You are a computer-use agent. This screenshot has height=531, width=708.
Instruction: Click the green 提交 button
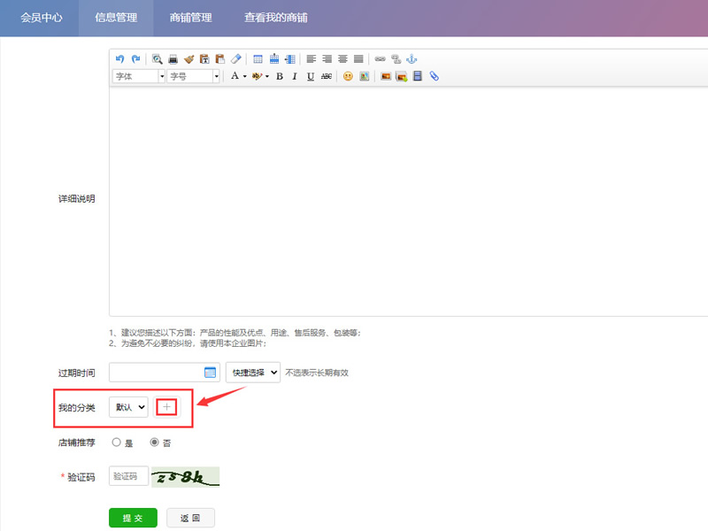pyautogui.click(x=133, y=518)
